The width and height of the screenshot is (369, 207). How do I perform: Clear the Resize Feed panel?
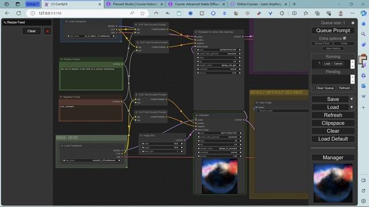(x=32, y=31)
